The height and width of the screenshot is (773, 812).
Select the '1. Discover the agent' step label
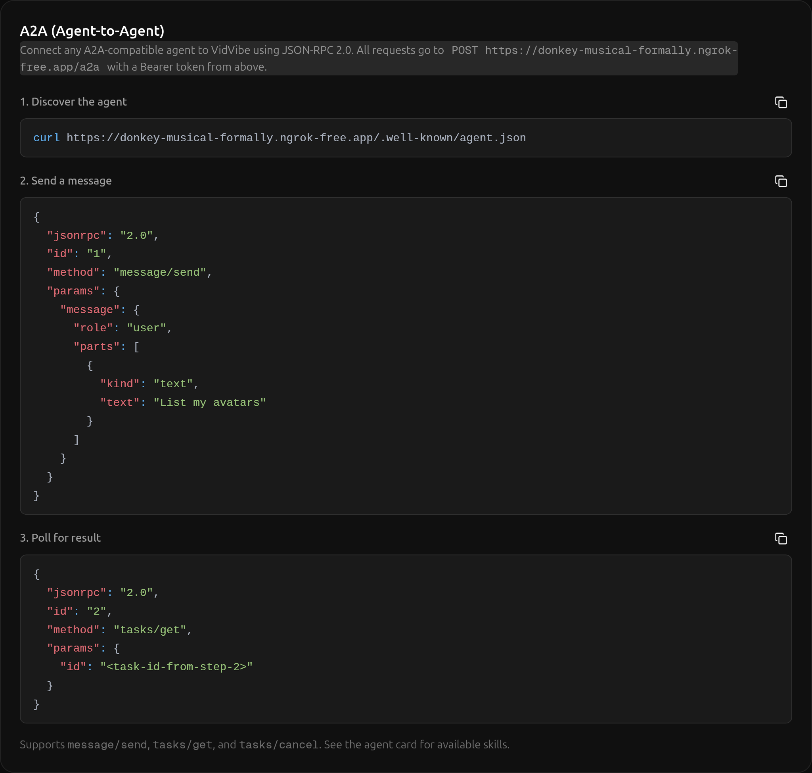click(x=73, y=102)
